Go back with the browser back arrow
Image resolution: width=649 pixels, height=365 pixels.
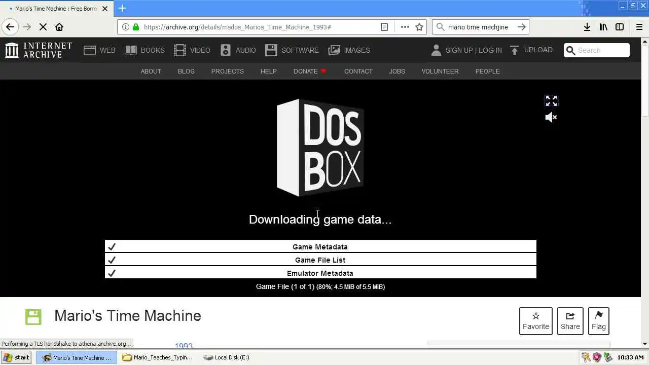(x=10, y=27)
